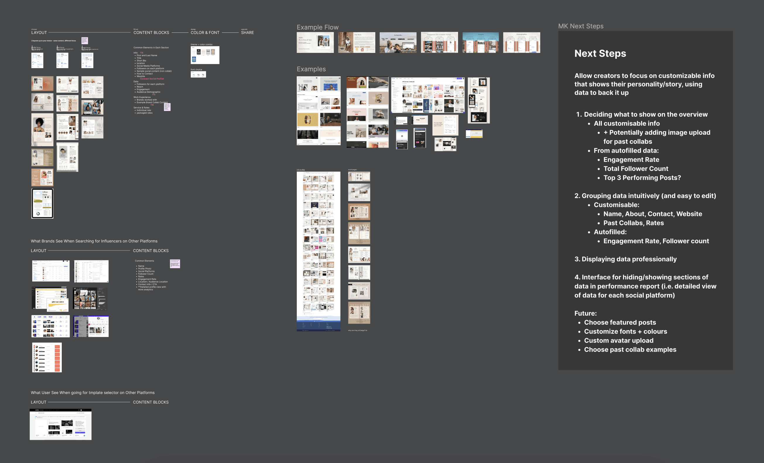Click the template selector screenshot at bottom
Viewport: 764px width, 463px height.
pos(61,424)
